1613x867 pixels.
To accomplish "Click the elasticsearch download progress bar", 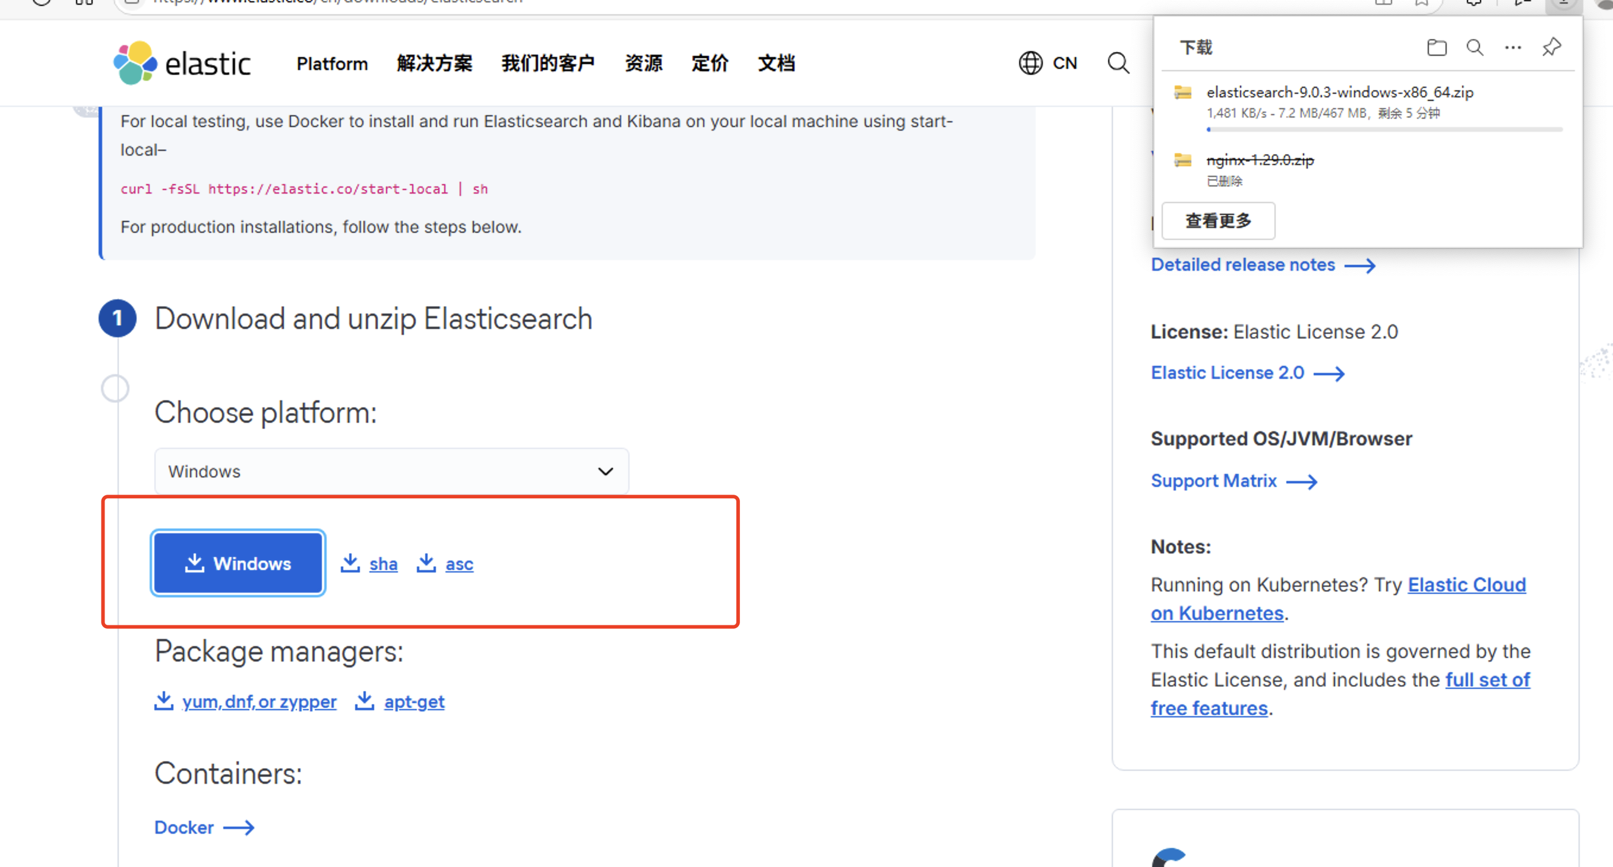I will pyautogui.click(x=1384, y=129).
